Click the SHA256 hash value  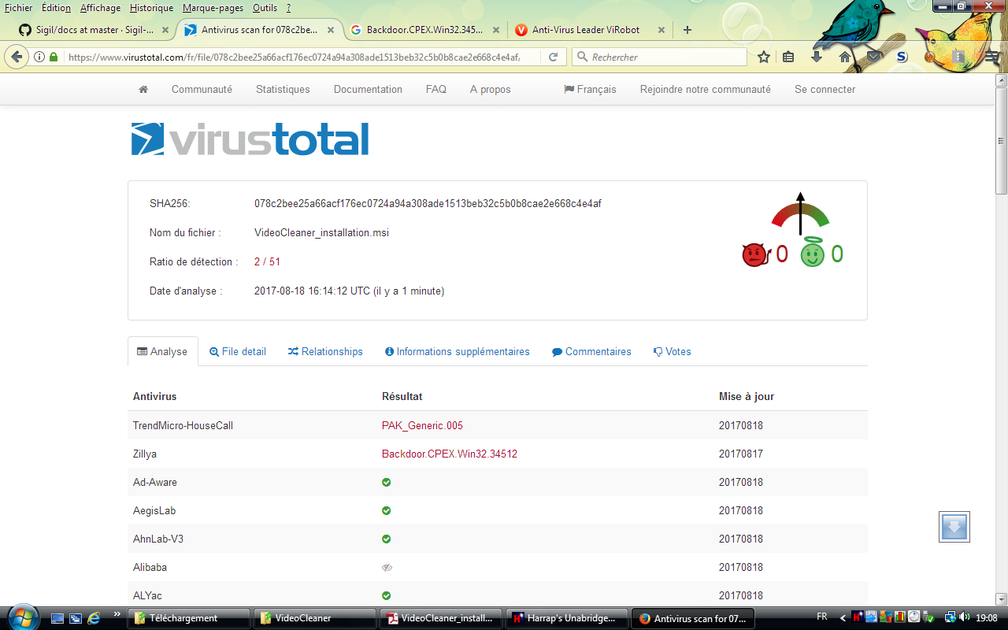click(x=428, y=204)
